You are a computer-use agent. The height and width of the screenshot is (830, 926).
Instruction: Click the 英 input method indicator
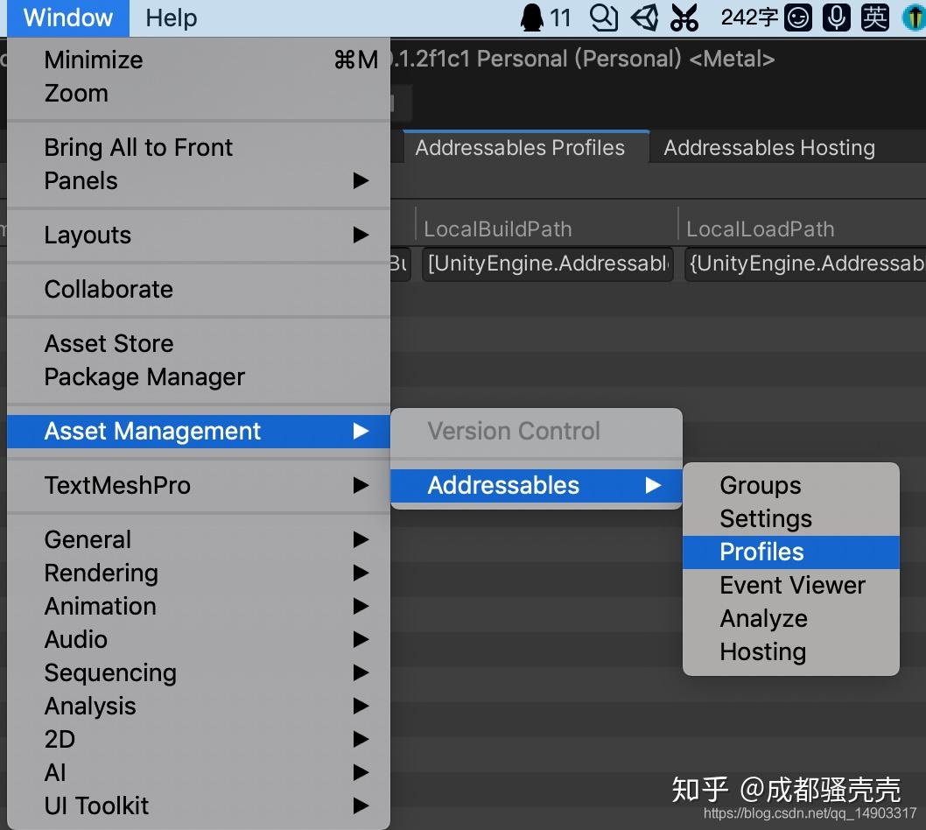tap(874, 18)
